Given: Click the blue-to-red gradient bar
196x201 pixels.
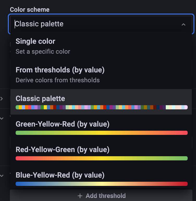Looking at the screenshot, I should tap(102, 184).
